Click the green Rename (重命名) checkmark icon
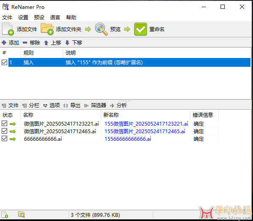The image size is (253, 221). pos(140,29)
